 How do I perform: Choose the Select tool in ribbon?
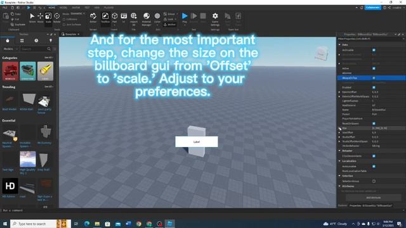32,18
